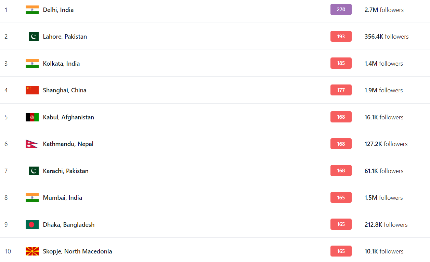
Task: Click 356.4K followers next to Lahore
Action: (x=387, y=37)
